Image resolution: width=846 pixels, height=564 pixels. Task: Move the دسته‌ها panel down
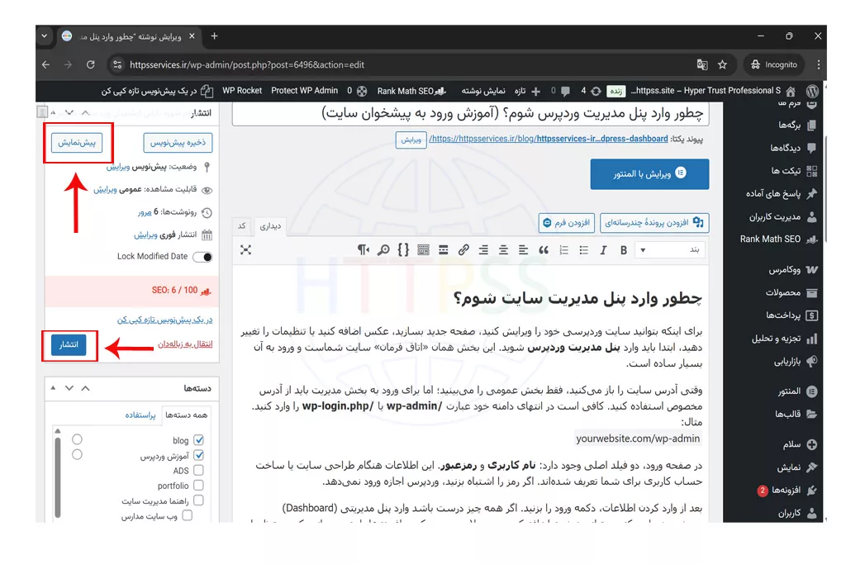tap(69, 388)
